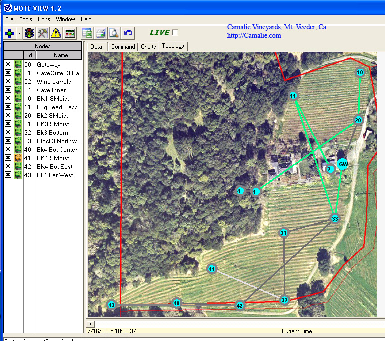Click the blue undo arrow icon

pyautogui.click(x=128, y=33)
